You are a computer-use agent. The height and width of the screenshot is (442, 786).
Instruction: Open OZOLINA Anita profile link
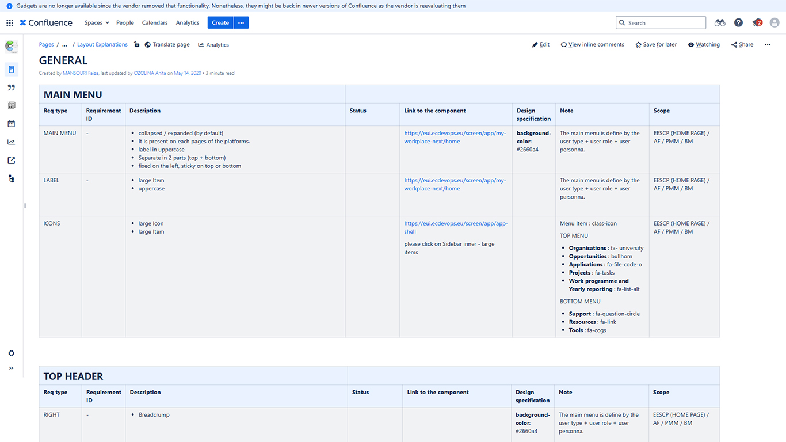click(x=150, y=73)
